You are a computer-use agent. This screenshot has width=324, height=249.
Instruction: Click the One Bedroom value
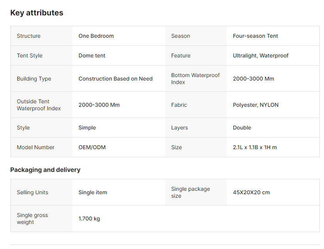(96, 36)
